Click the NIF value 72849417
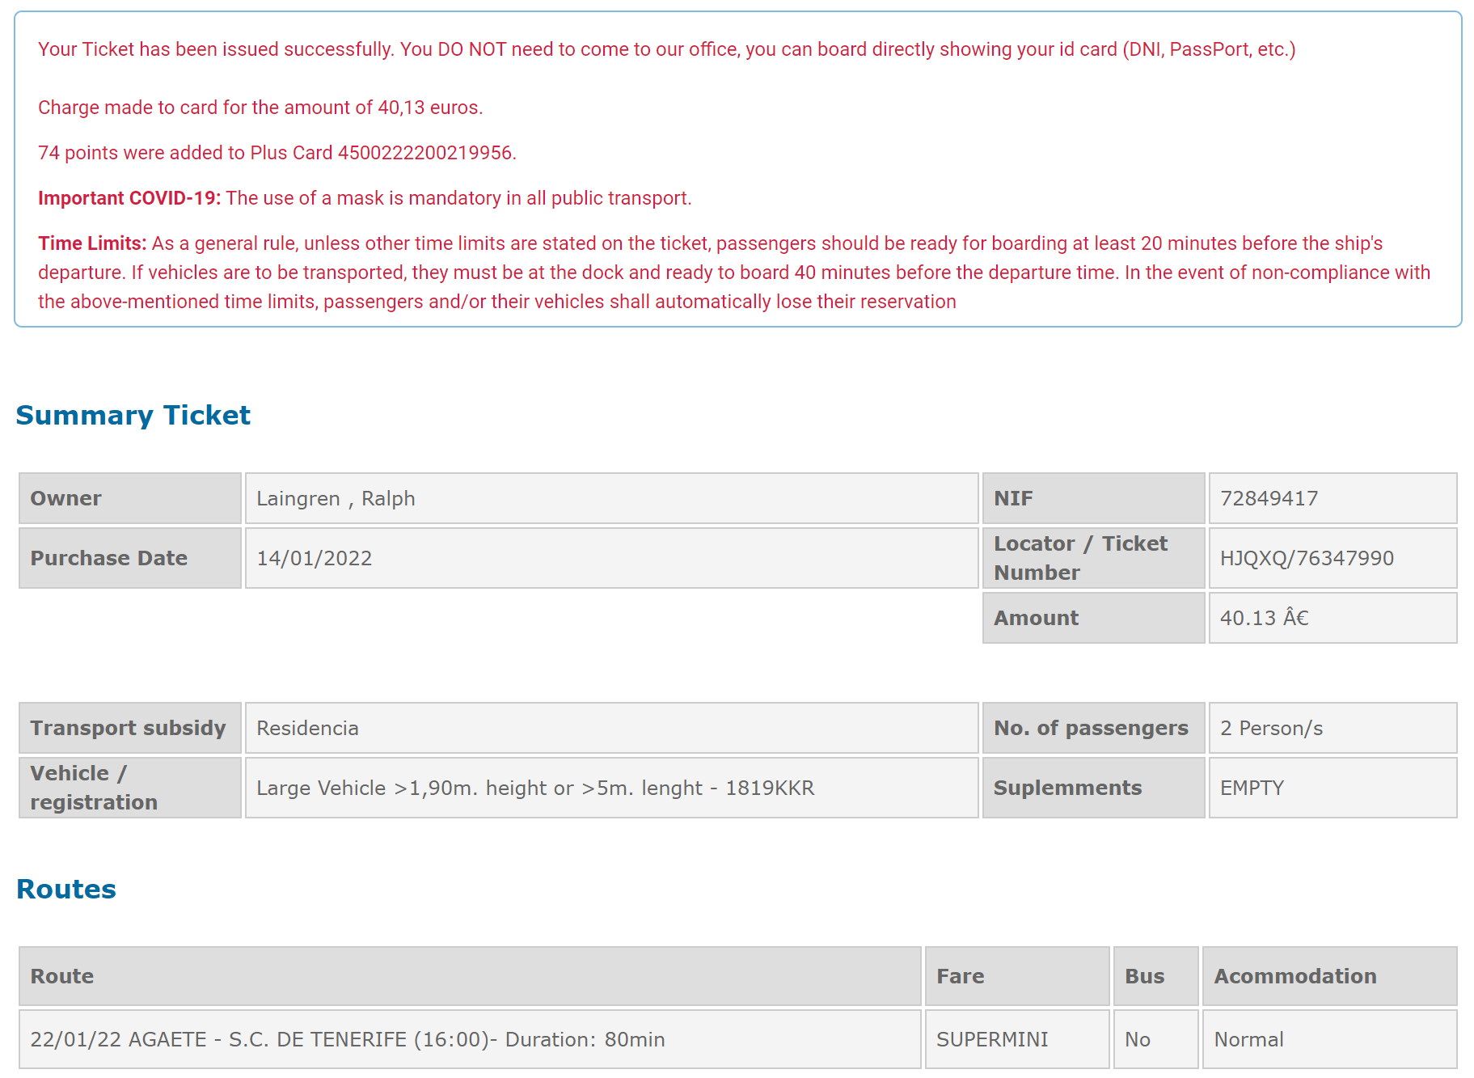Image resolution: width=1474 pixels, height=1078 pixels. [1269, 498]
